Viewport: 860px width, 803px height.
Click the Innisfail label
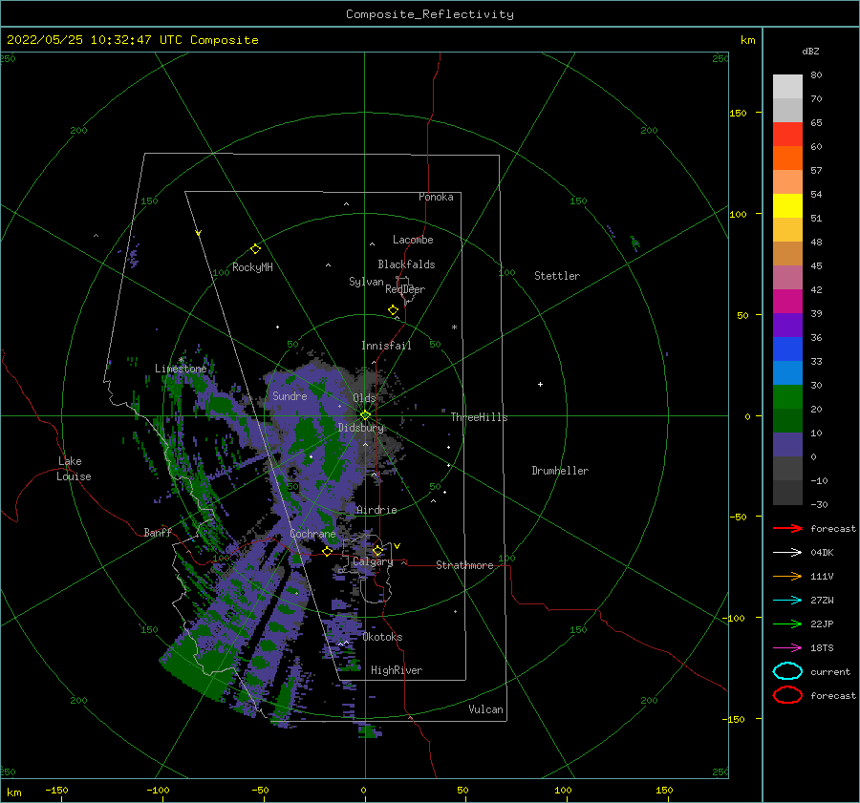click(386, 346)
